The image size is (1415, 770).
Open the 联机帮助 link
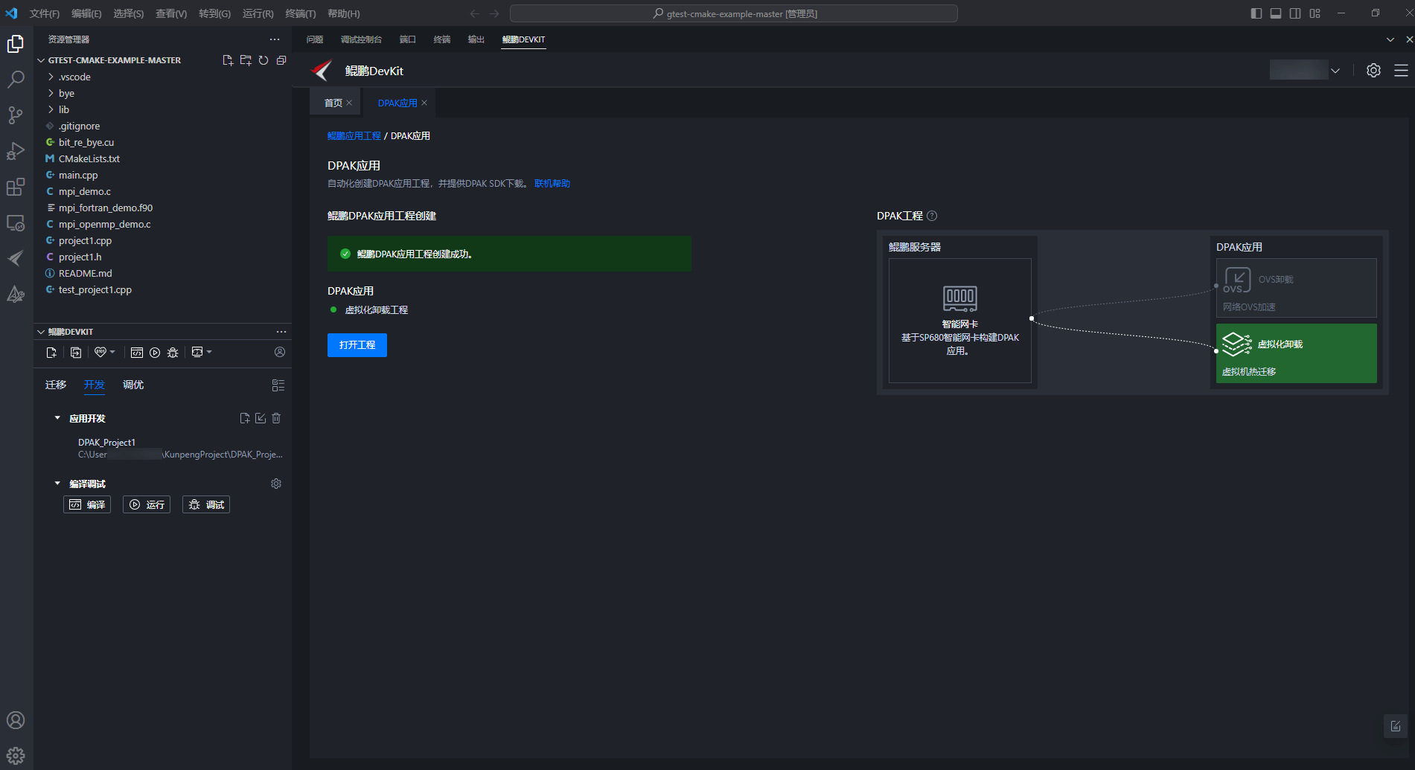click(552, 184)
